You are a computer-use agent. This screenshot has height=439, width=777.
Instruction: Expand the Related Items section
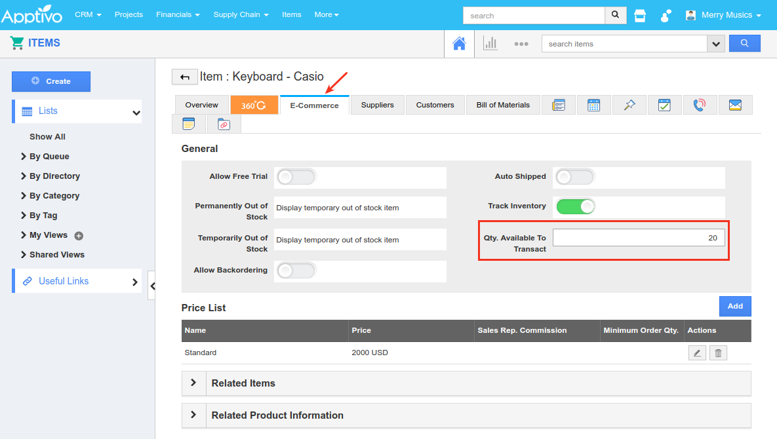[193, 383]
